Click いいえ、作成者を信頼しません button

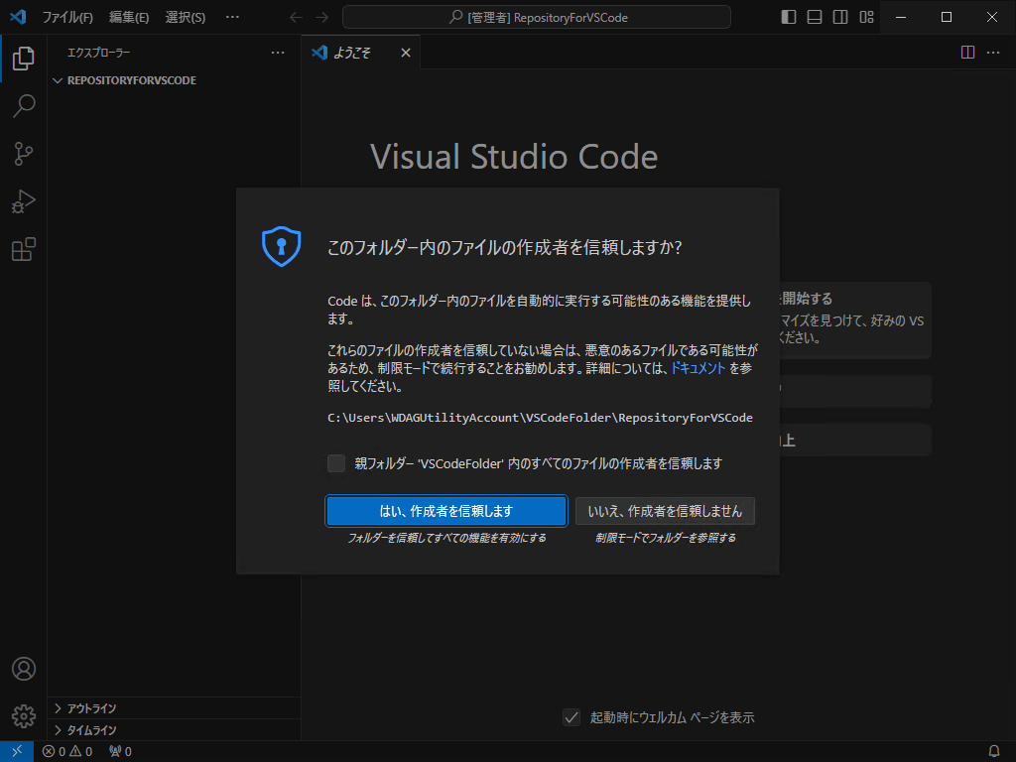point(665,511)
